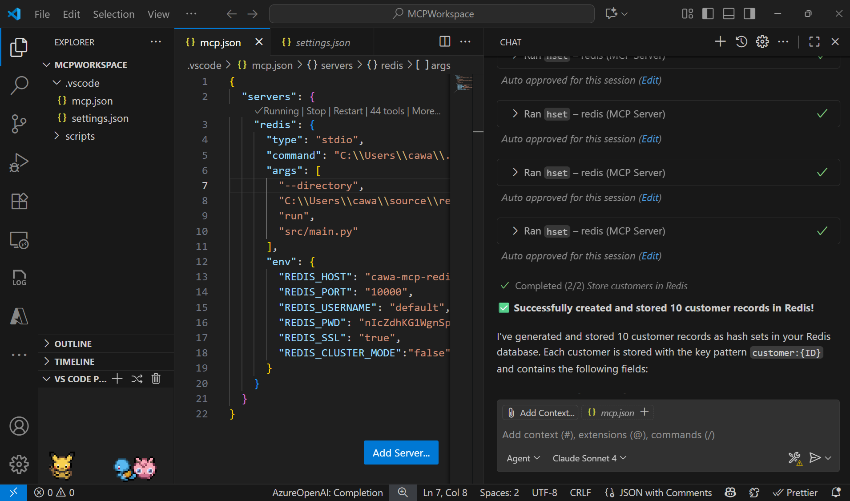
Task: Toggle the bottom Panel
Action: click(x=728, y=14)
